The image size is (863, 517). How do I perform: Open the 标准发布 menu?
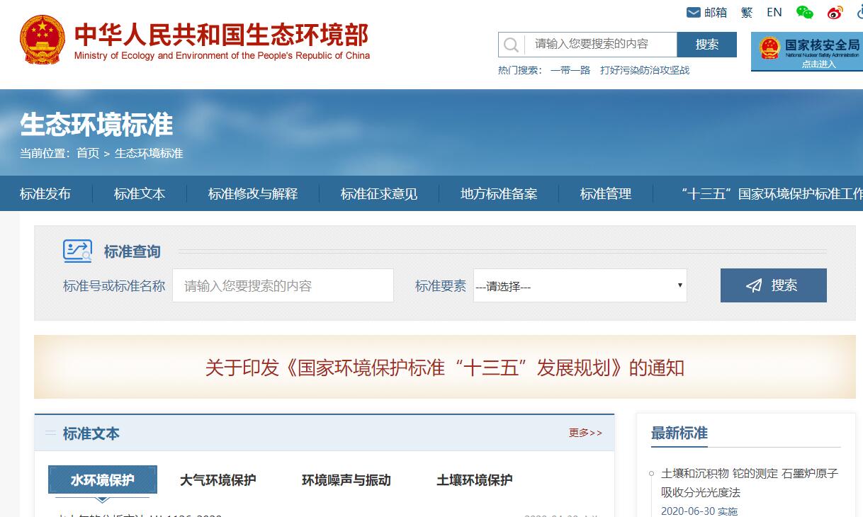(45, 193)
